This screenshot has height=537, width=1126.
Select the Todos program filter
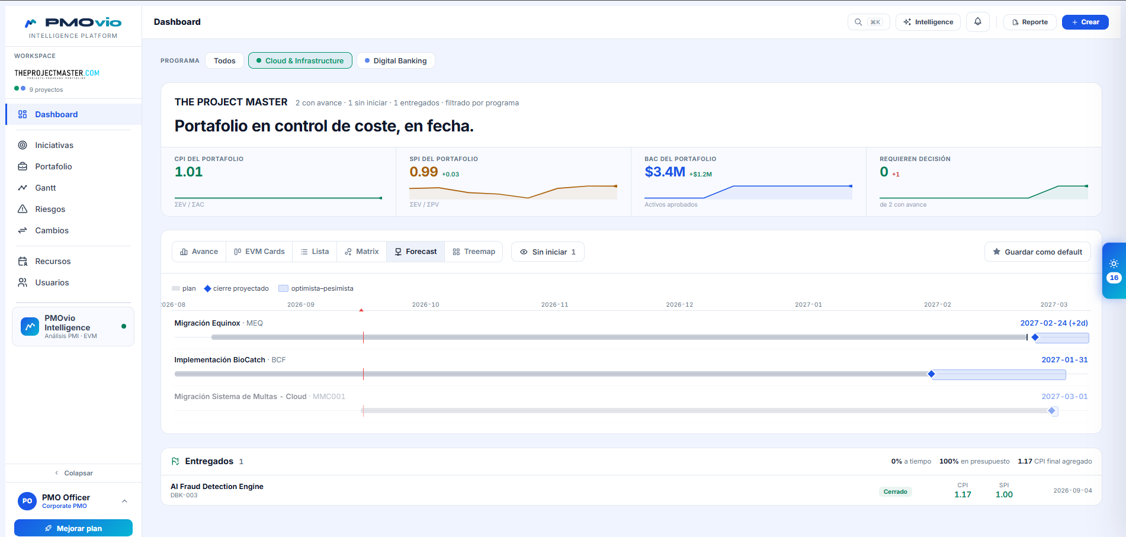(x=224, y=60)
